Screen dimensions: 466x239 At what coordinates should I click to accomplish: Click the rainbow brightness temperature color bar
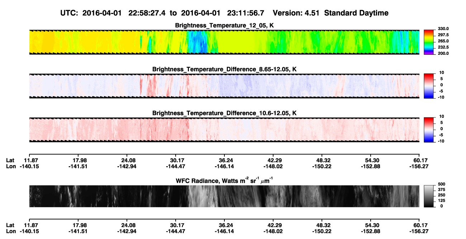[429, 42]
